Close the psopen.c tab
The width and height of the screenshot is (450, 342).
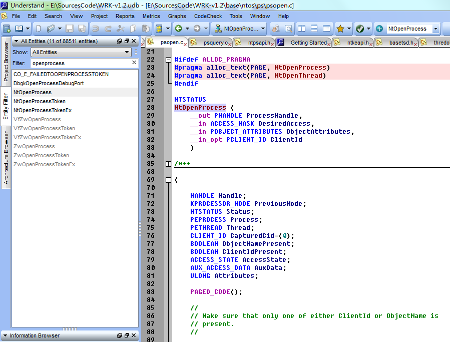pos(185,44)
